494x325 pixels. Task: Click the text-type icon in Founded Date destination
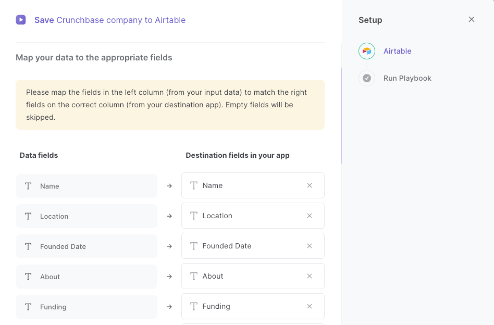tap(194, 246)
